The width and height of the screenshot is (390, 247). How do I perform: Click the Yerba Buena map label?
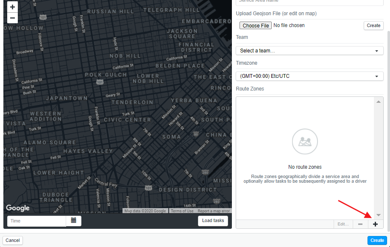point(194,101)
